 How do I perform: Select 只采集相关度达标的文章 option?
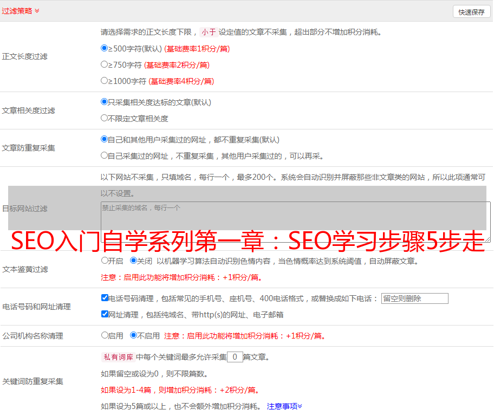click(105, 102)
